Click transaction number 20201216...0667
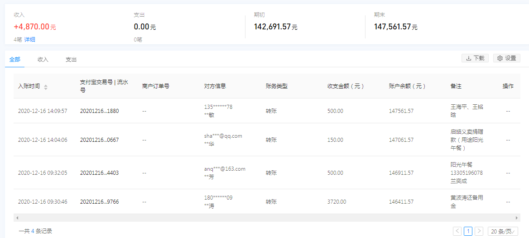Viewport: 529px width, 238px height. point(99,140)
